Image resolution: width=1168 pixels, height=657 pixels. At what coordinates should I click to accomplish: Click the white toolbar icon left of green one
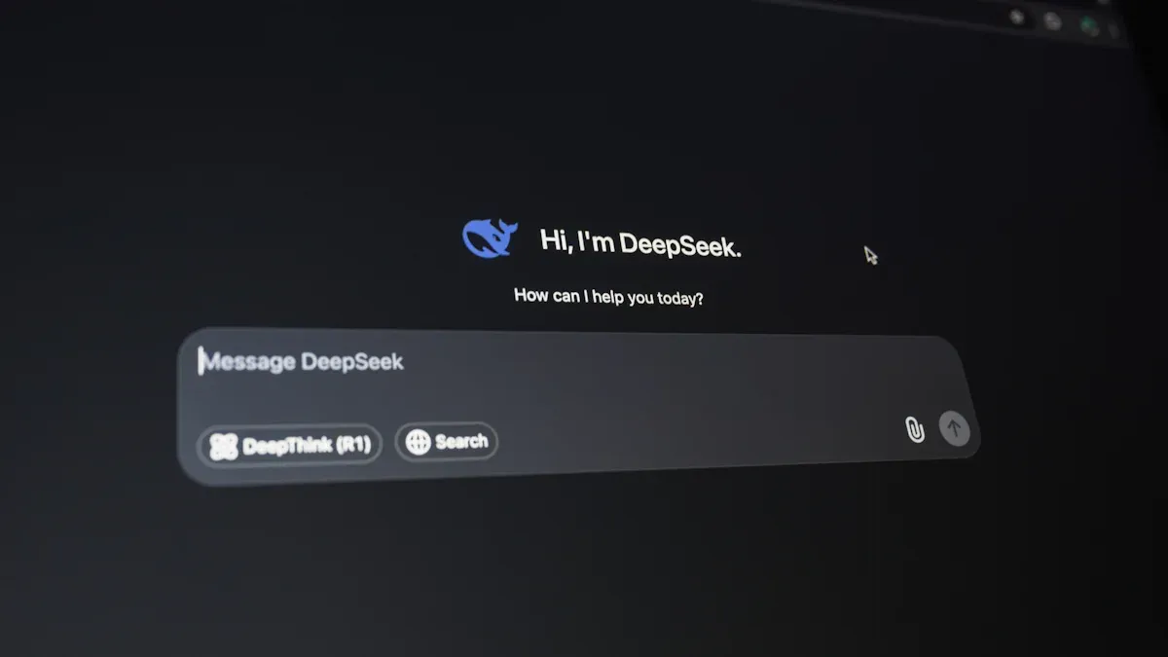1052,20
